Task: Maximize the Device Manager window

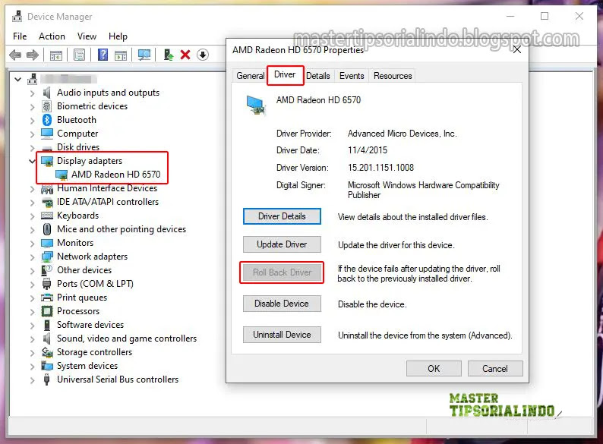Action: click(545, 16)
